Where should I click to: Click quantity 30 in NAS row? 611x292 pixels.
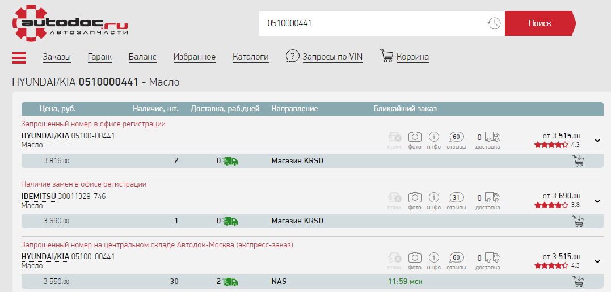coord(174,281)
